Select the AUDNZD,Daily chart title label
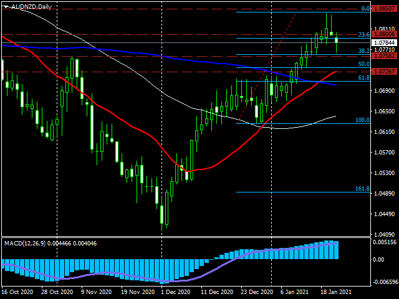This screenshot has height=299, width=399. coord(32,7)
